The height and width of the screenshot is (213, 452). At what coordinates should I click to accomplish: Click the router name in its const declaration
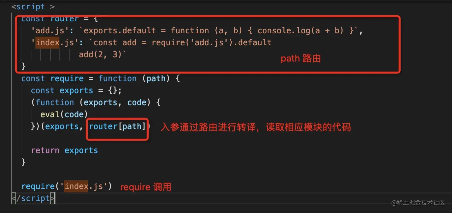tap(64, 19)
